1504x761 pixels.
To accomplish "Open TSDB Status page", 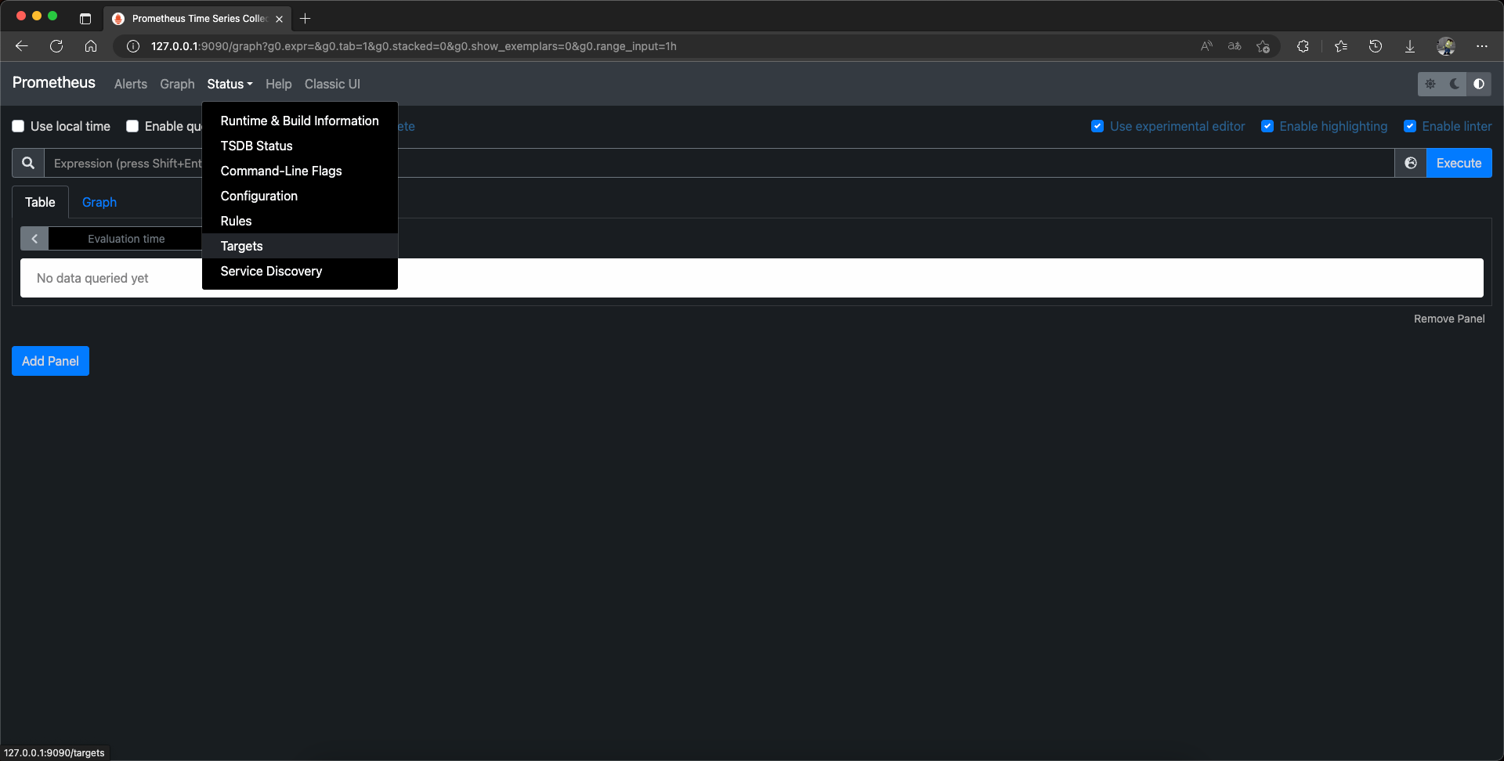I will 300,146.
